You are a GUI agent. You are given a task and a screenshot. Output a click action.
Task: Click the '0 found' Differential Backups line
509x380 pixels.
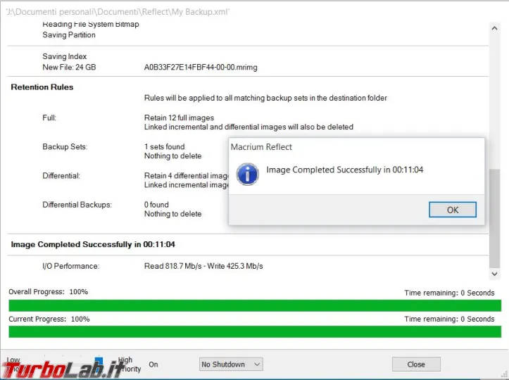click(156, 205)
